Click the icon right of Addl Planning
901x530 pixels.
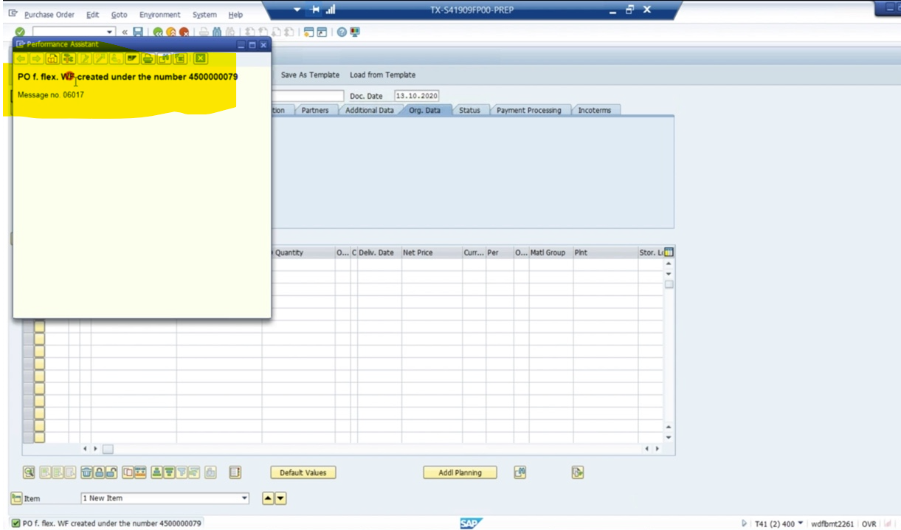(520, 472)
